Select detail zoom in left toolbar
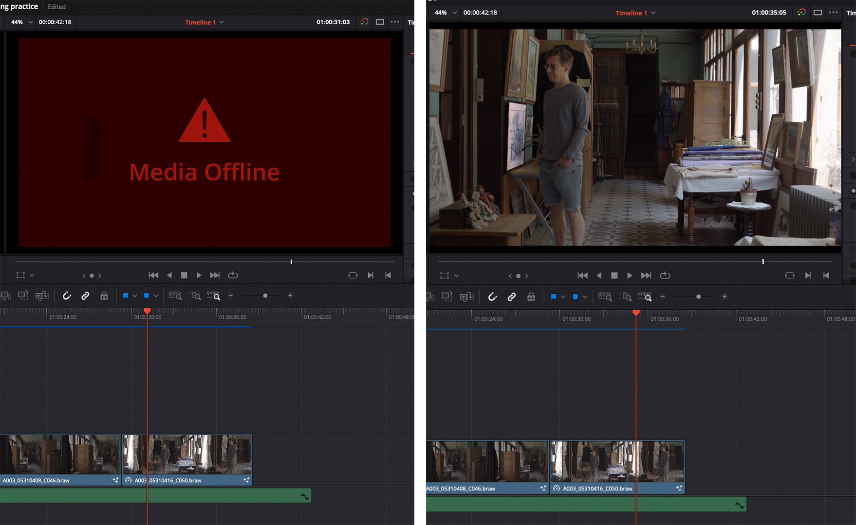856x525 pixels. (x=194, y=296)
